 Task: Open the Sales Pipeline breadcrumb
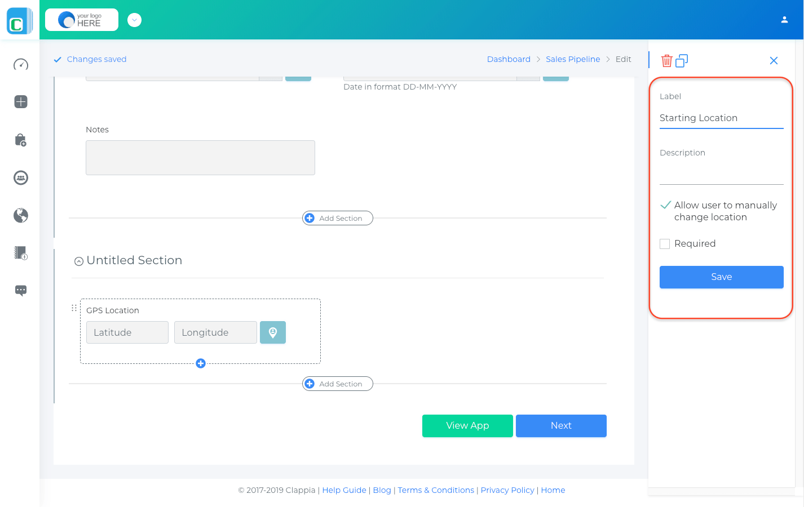[x=573, y=59]
